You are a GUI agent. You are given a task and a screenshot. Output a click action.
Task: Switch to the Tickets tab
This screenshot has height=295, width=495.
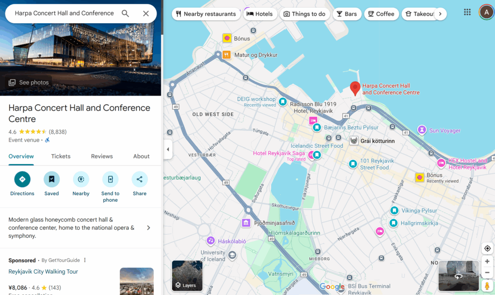pyautogui.click(x=61, y=156)
